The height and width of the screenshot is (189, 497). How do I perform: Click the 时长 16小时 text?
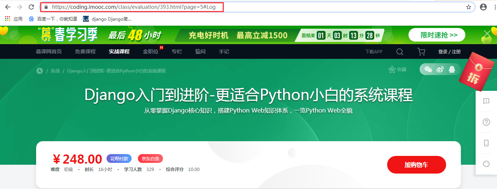98,170
